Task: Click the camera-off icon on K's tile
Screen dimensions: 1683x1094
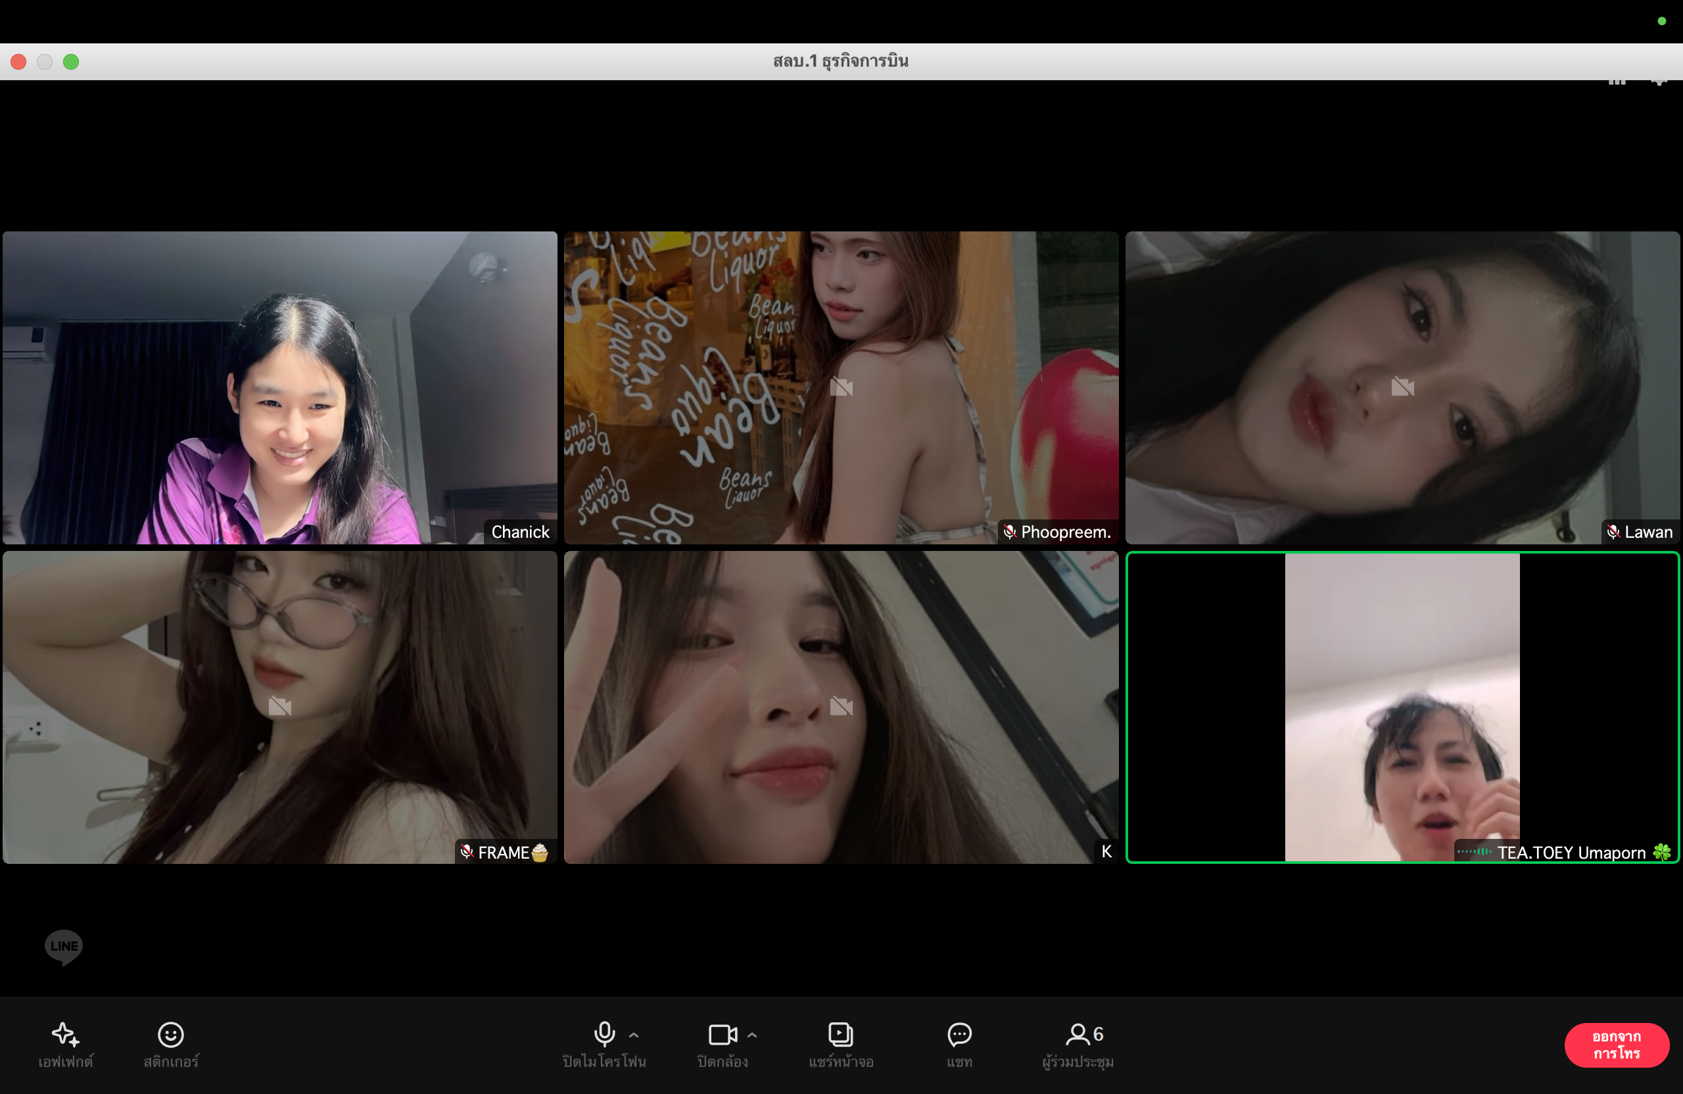Action: click(841, 705)
